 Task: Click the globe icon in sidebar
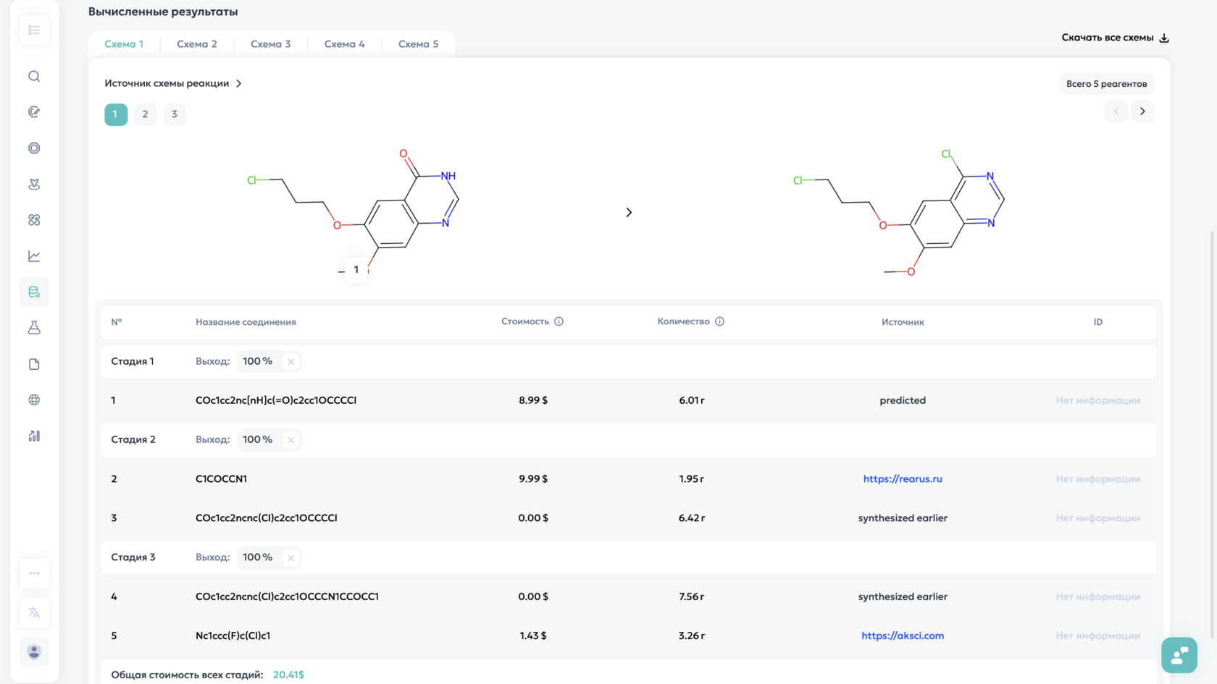34,400
